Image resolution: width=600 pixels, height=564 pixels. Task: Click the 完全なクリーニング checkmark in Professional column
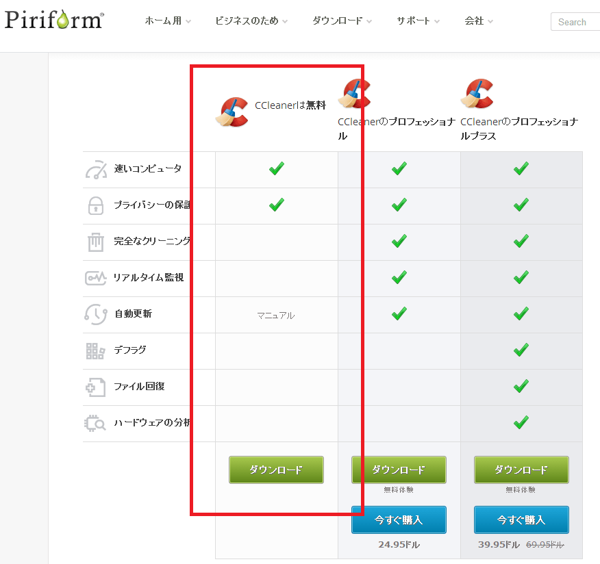click(399, 242)
